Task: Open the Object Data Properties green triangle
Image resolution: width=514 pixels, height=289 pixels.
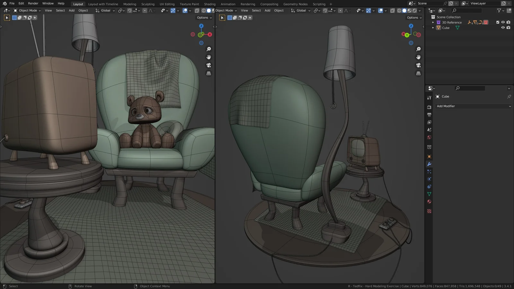Action: click(x=429, y=194)
